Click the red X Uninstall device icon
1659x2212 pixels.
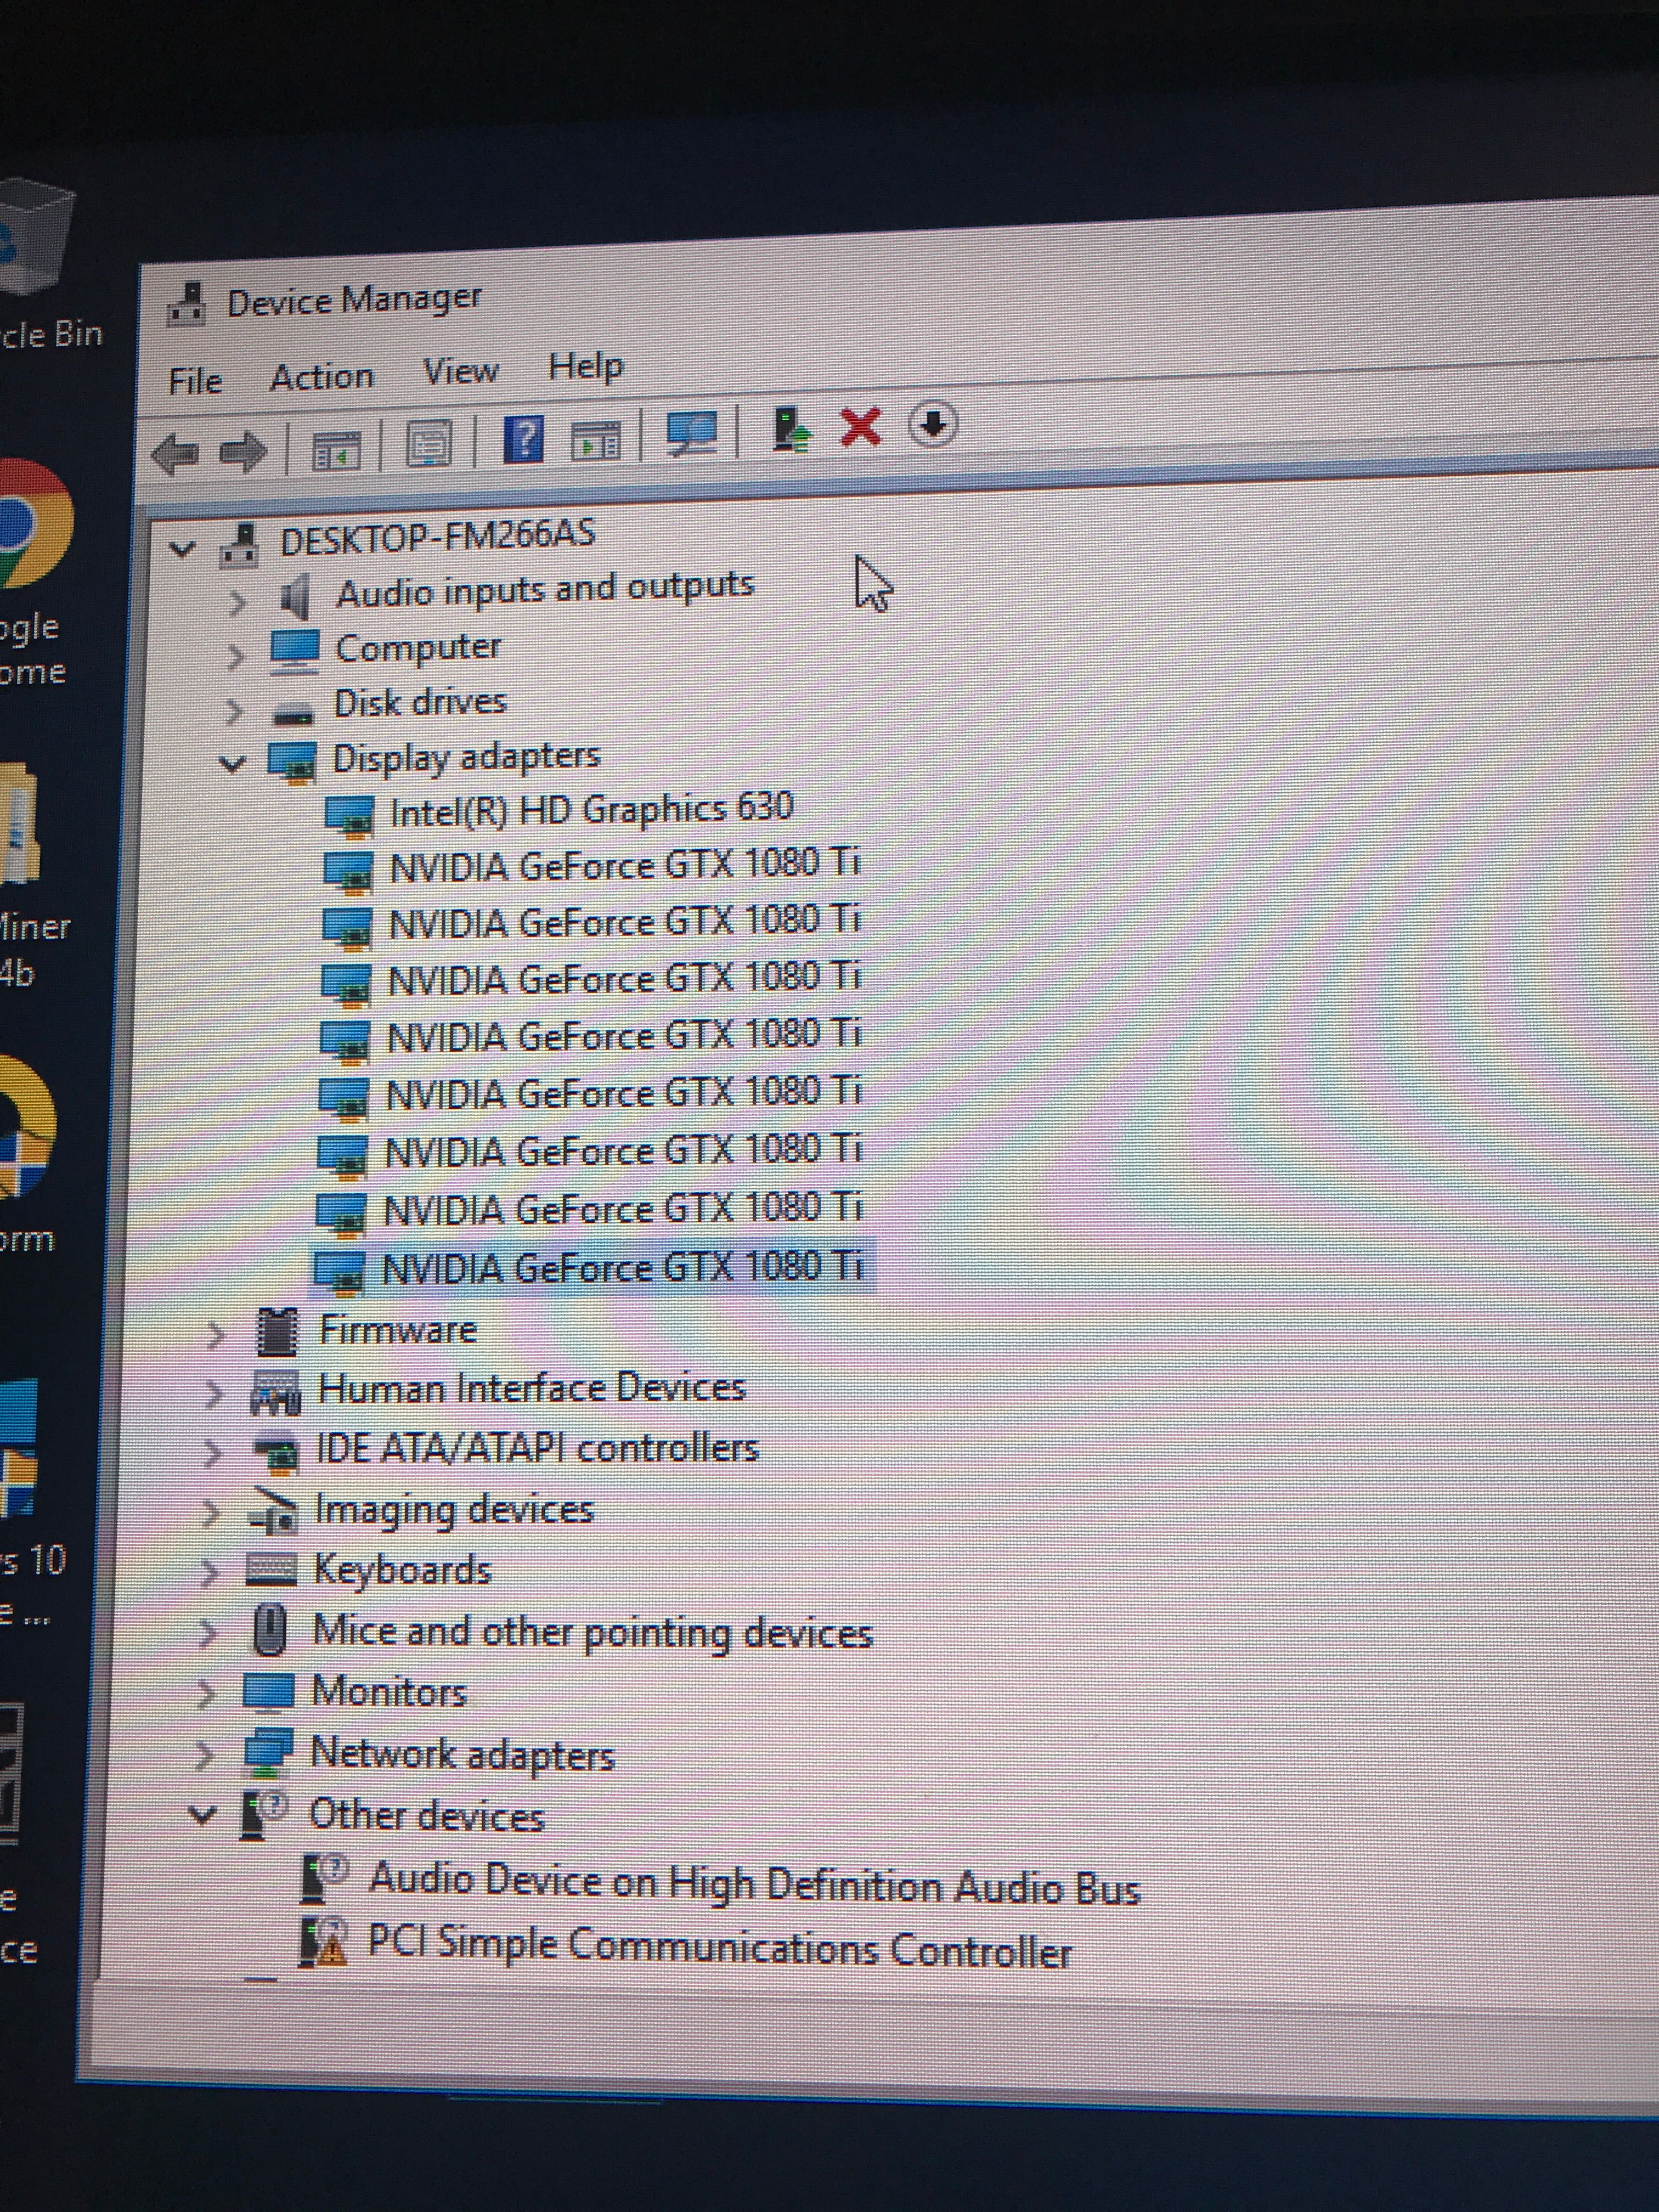[861, 427]
